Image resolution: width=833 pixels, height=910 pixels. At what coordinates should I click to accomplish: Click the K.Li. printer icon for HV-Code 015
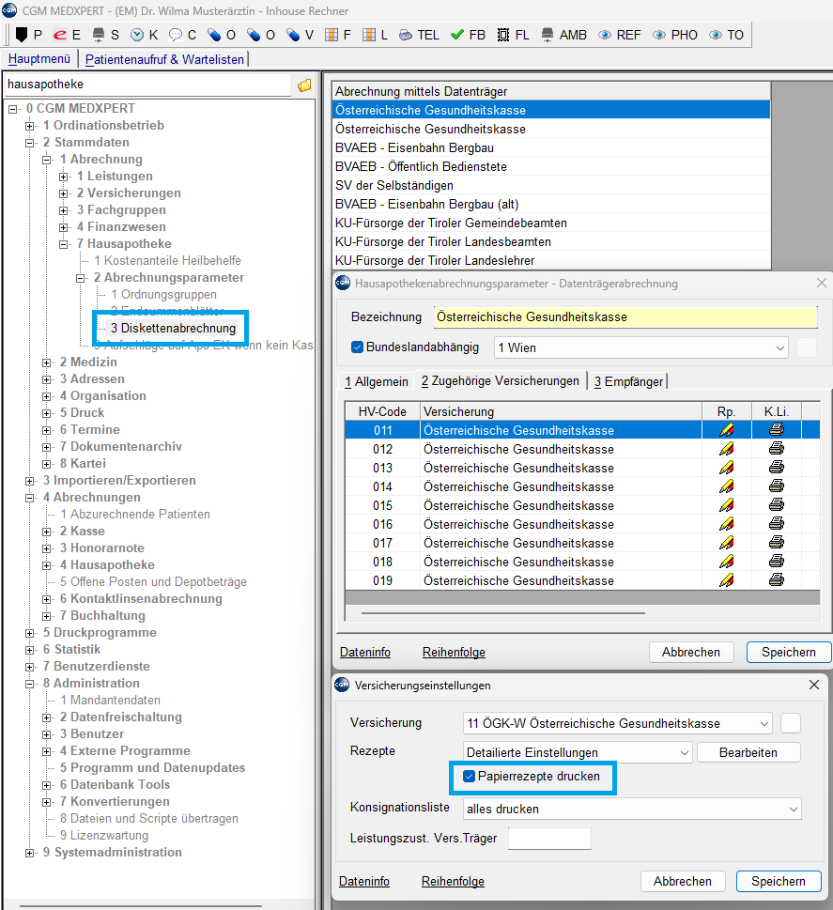[x=777, y=505]
